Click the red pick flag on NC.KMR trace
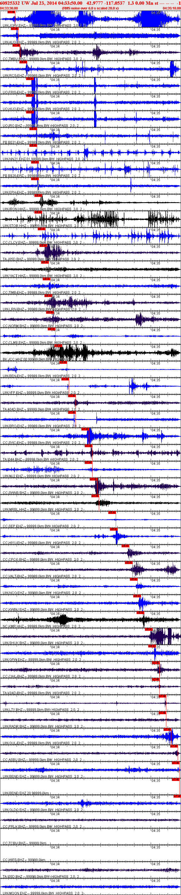Viewport: 181px width, 895px height. 140,613
